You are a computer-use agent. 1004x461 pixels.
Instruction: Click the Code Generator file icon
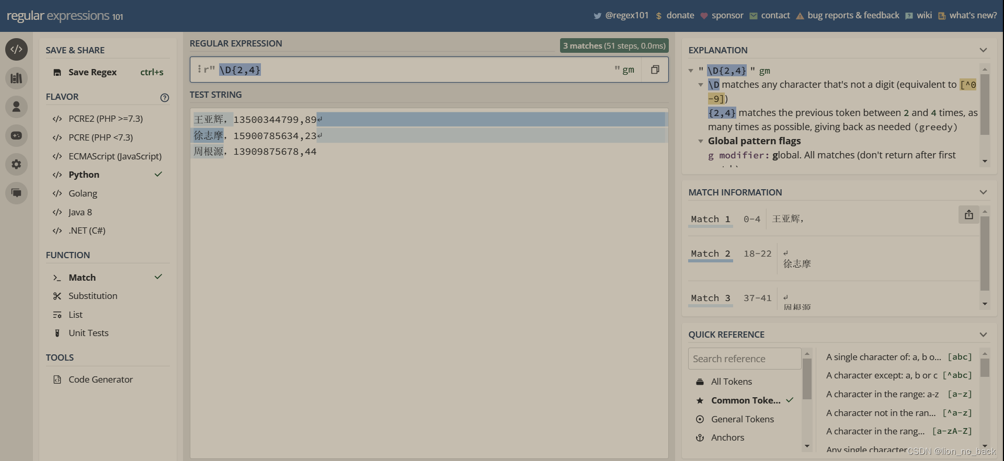pyautogui.click(x=57, y=380)
